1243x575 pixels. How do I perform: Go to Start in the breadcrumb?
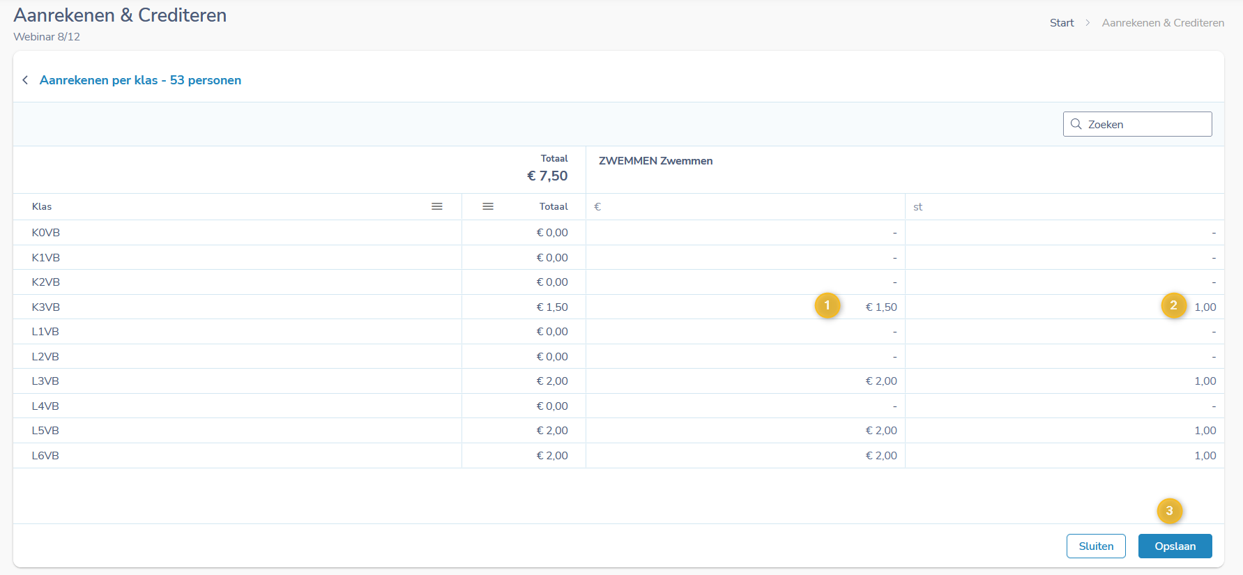pyautogui.click(x=1061, y=23)
